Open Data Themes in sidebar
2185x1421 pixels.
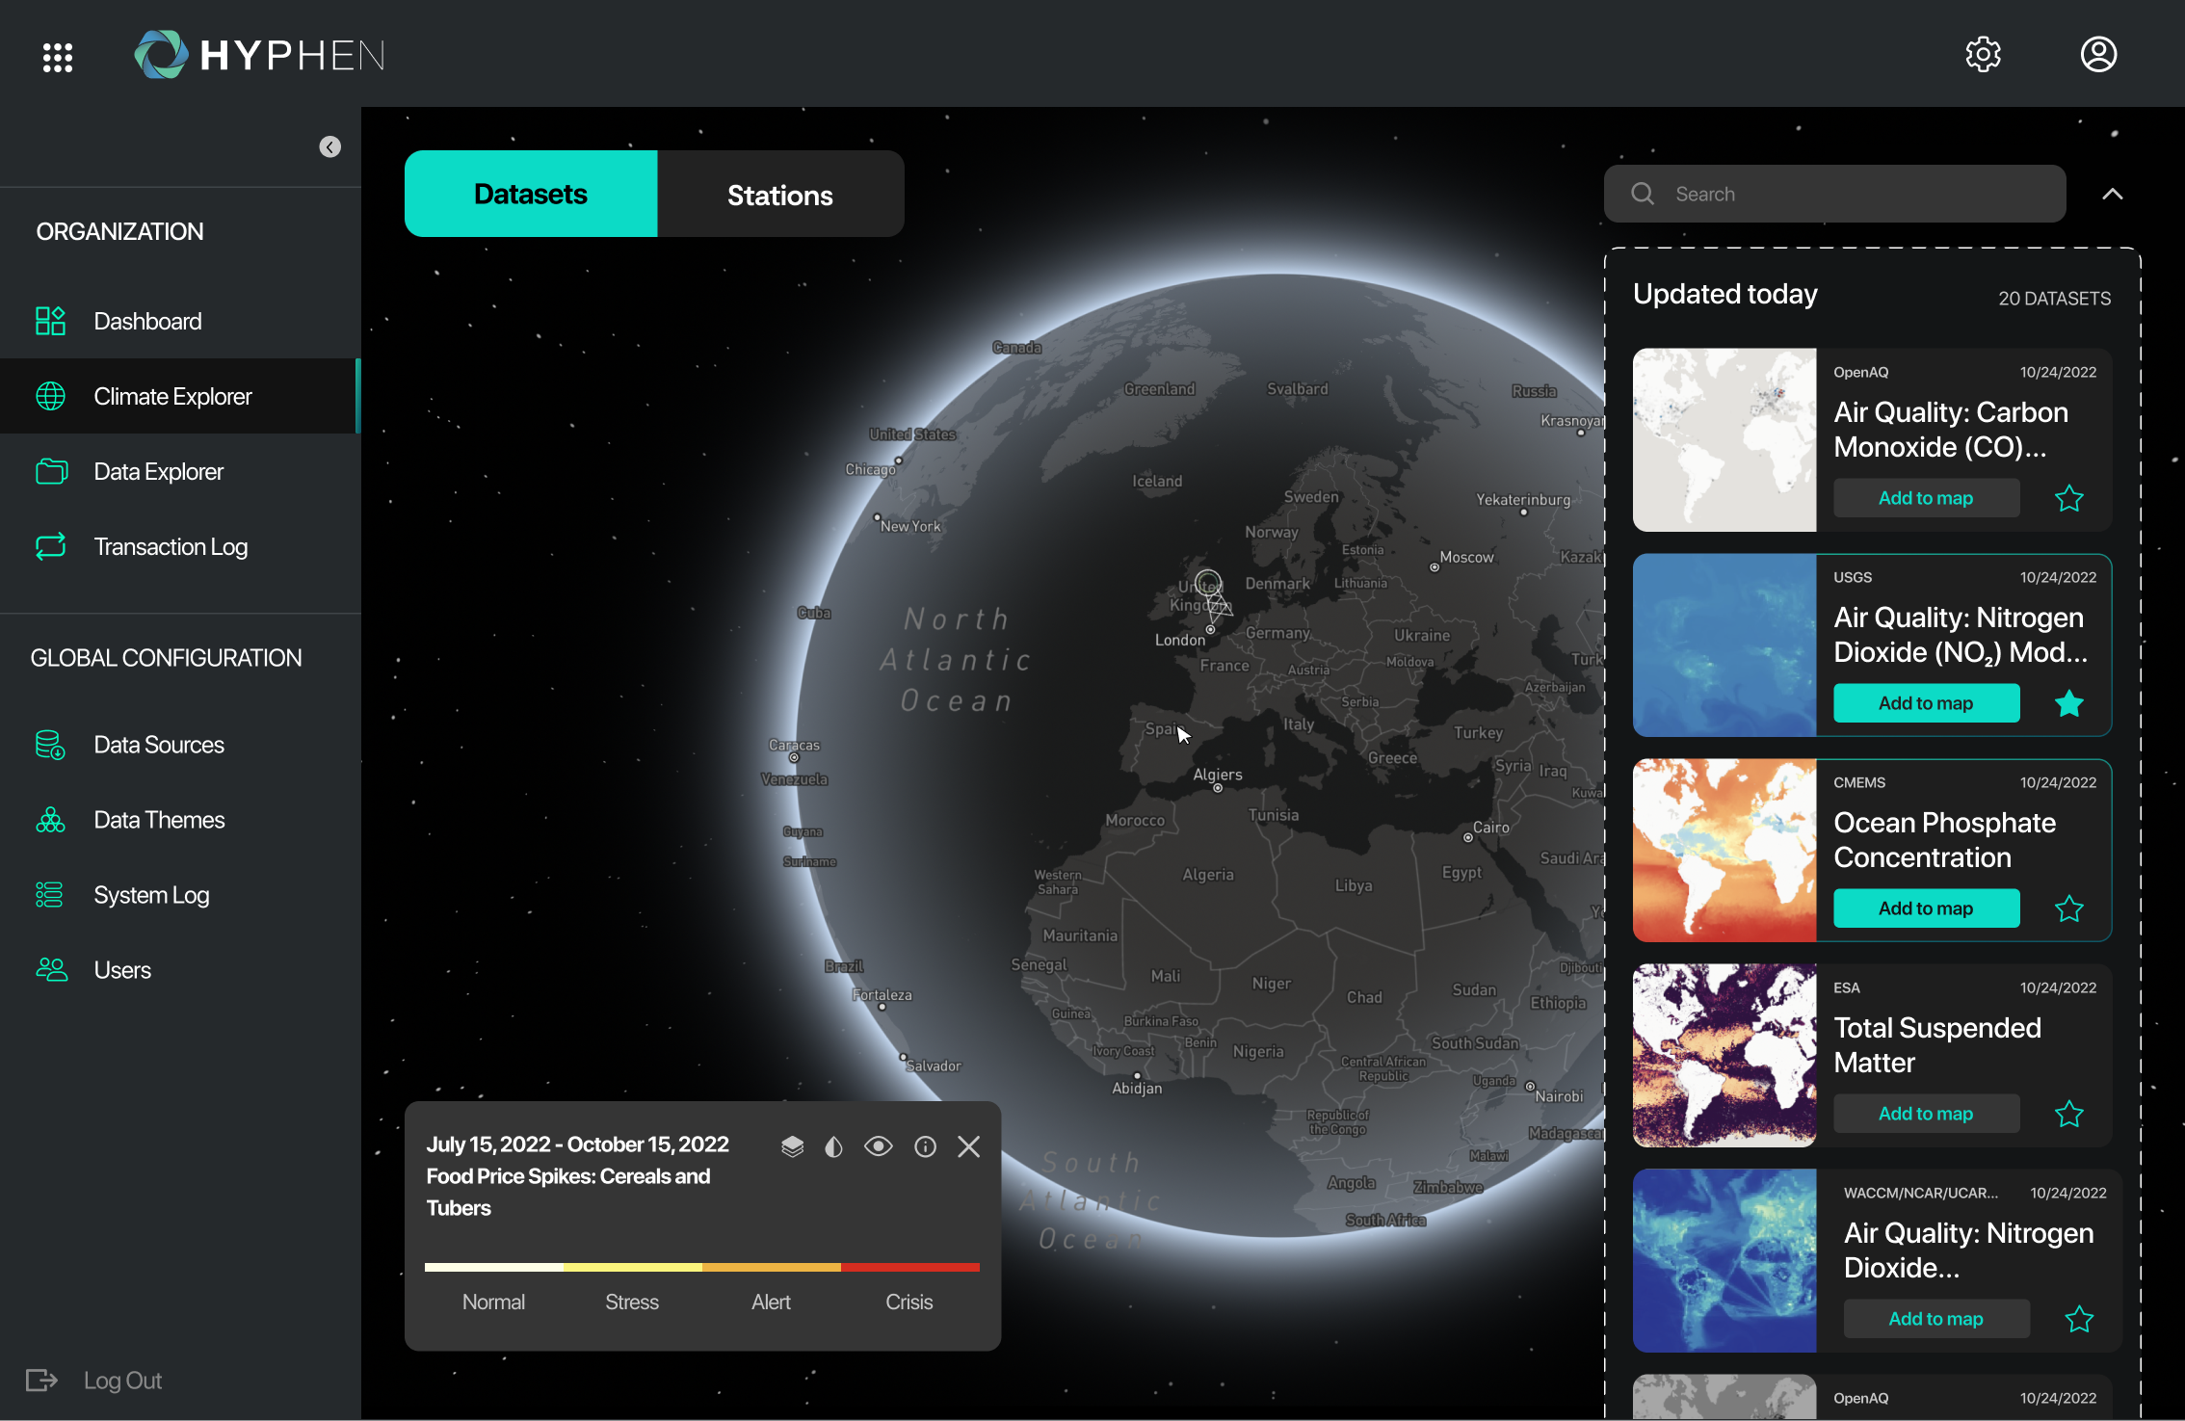(180, 820)
